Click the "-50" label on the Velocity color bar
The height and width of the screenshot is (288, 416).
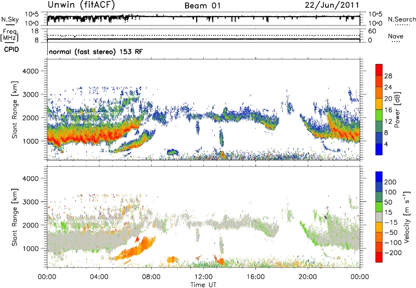point(391,232)
